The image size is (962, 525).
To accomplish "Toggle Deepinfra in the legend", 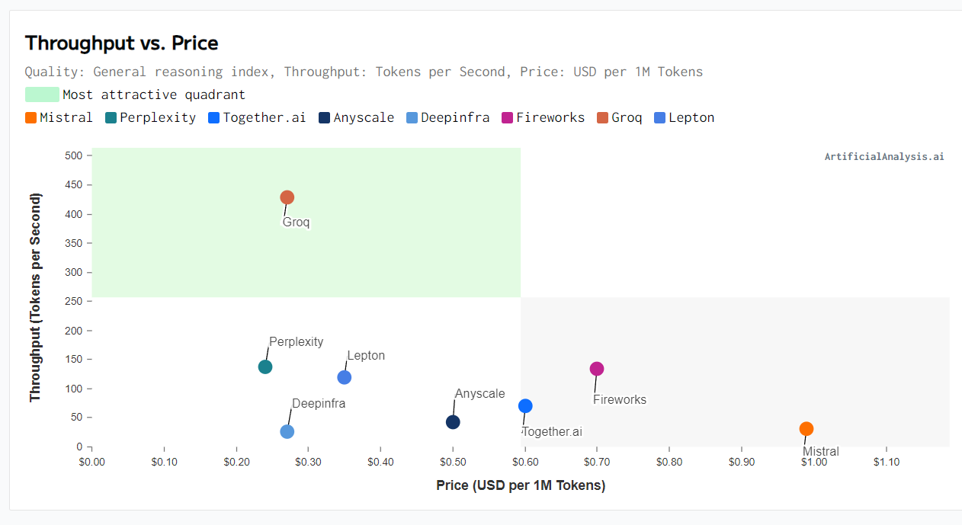I will coord(447,117).
